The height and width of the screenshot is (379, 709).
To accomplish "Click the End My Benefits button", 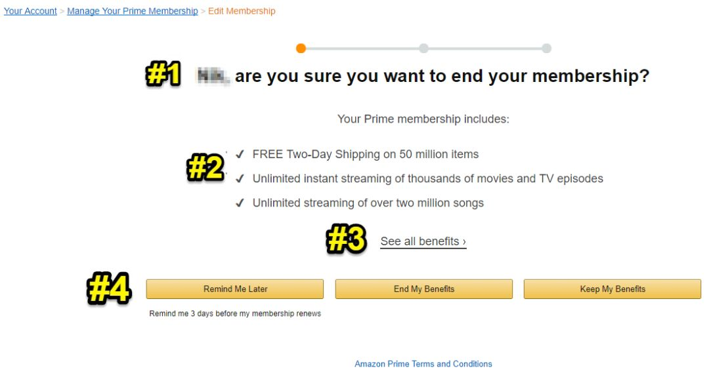I will (423, 289).
